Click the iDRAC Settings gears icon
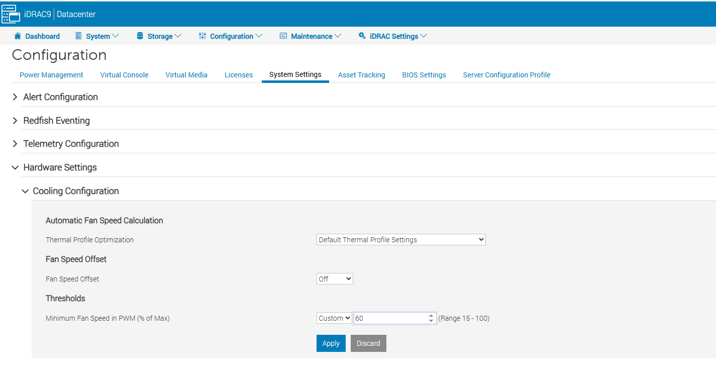The image size is (716, 373). [362, 36]
